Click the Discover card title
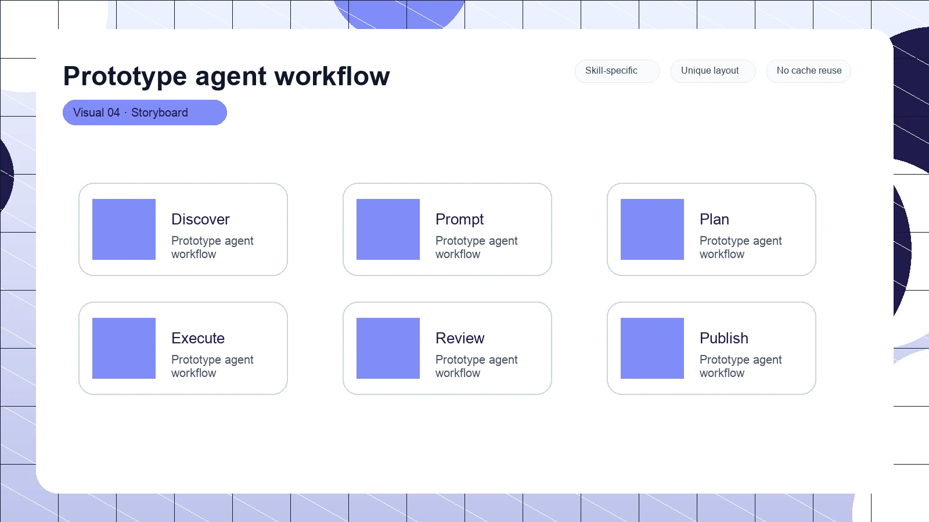The image size is (929, 522). [200, 219]
